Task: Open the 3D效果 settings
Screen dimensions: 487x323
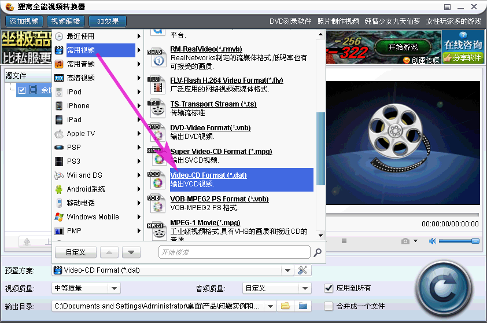Action: tap(108, 21)
